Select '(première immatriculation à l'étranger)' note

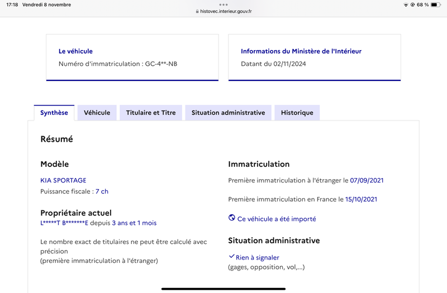coord(99,261)
